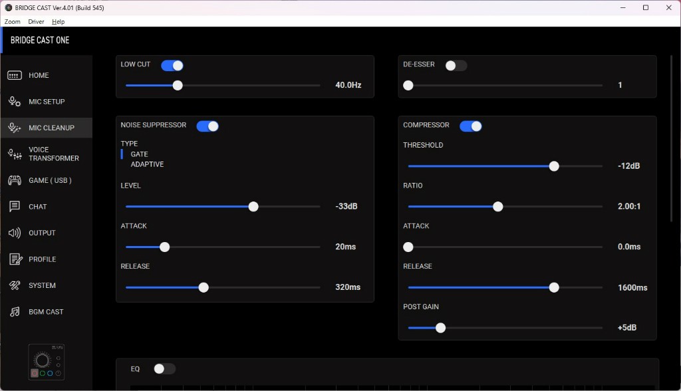Click the Post Gain slider handle

coord(440,328)
